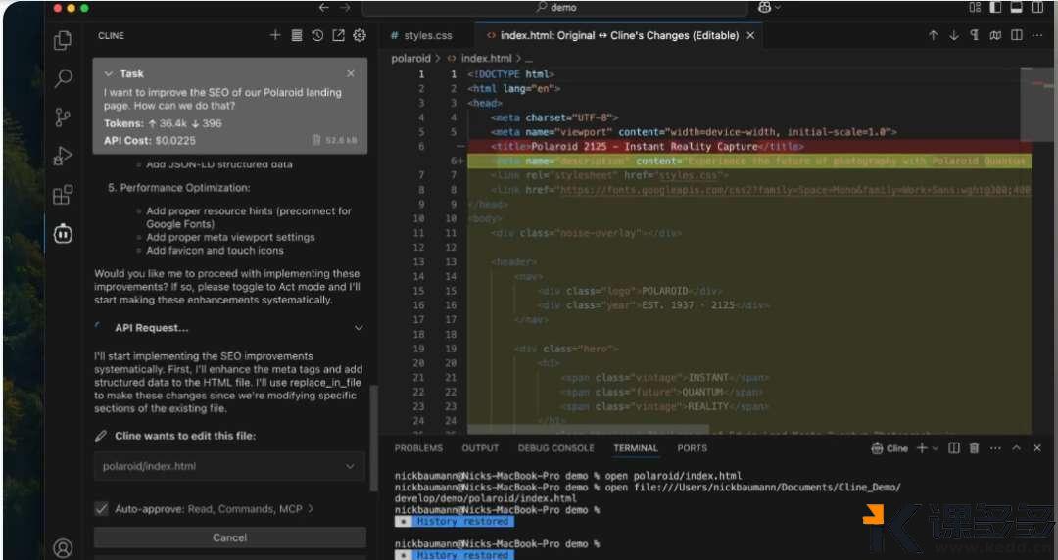
Task: Select the Cline robot icon in activity bar
Action: pyautogui.click(x=63, y=233)
